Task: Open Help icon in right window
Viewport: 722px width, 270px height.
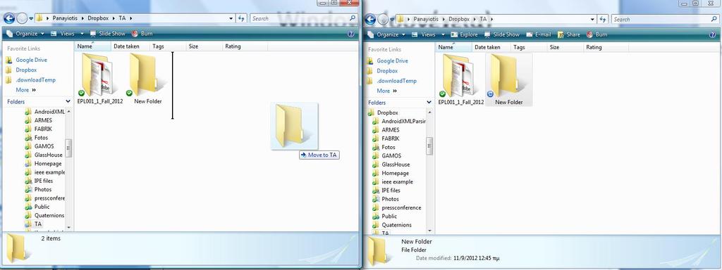Action: [x=712, y=35]
